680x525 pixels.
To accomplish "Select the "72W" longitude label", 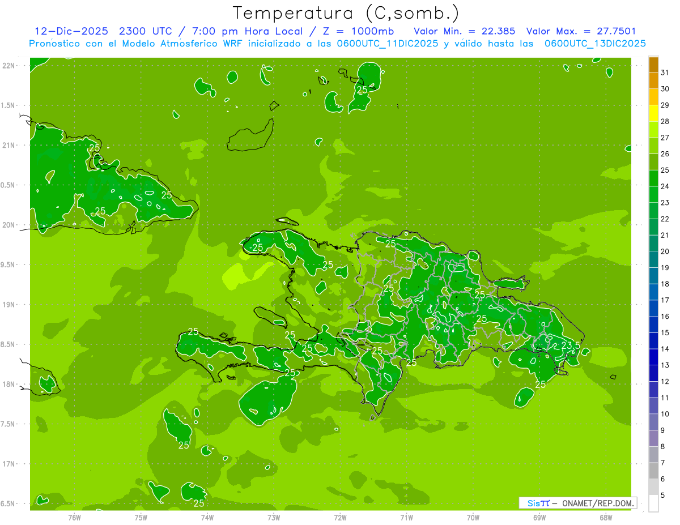I will (341, 517).
